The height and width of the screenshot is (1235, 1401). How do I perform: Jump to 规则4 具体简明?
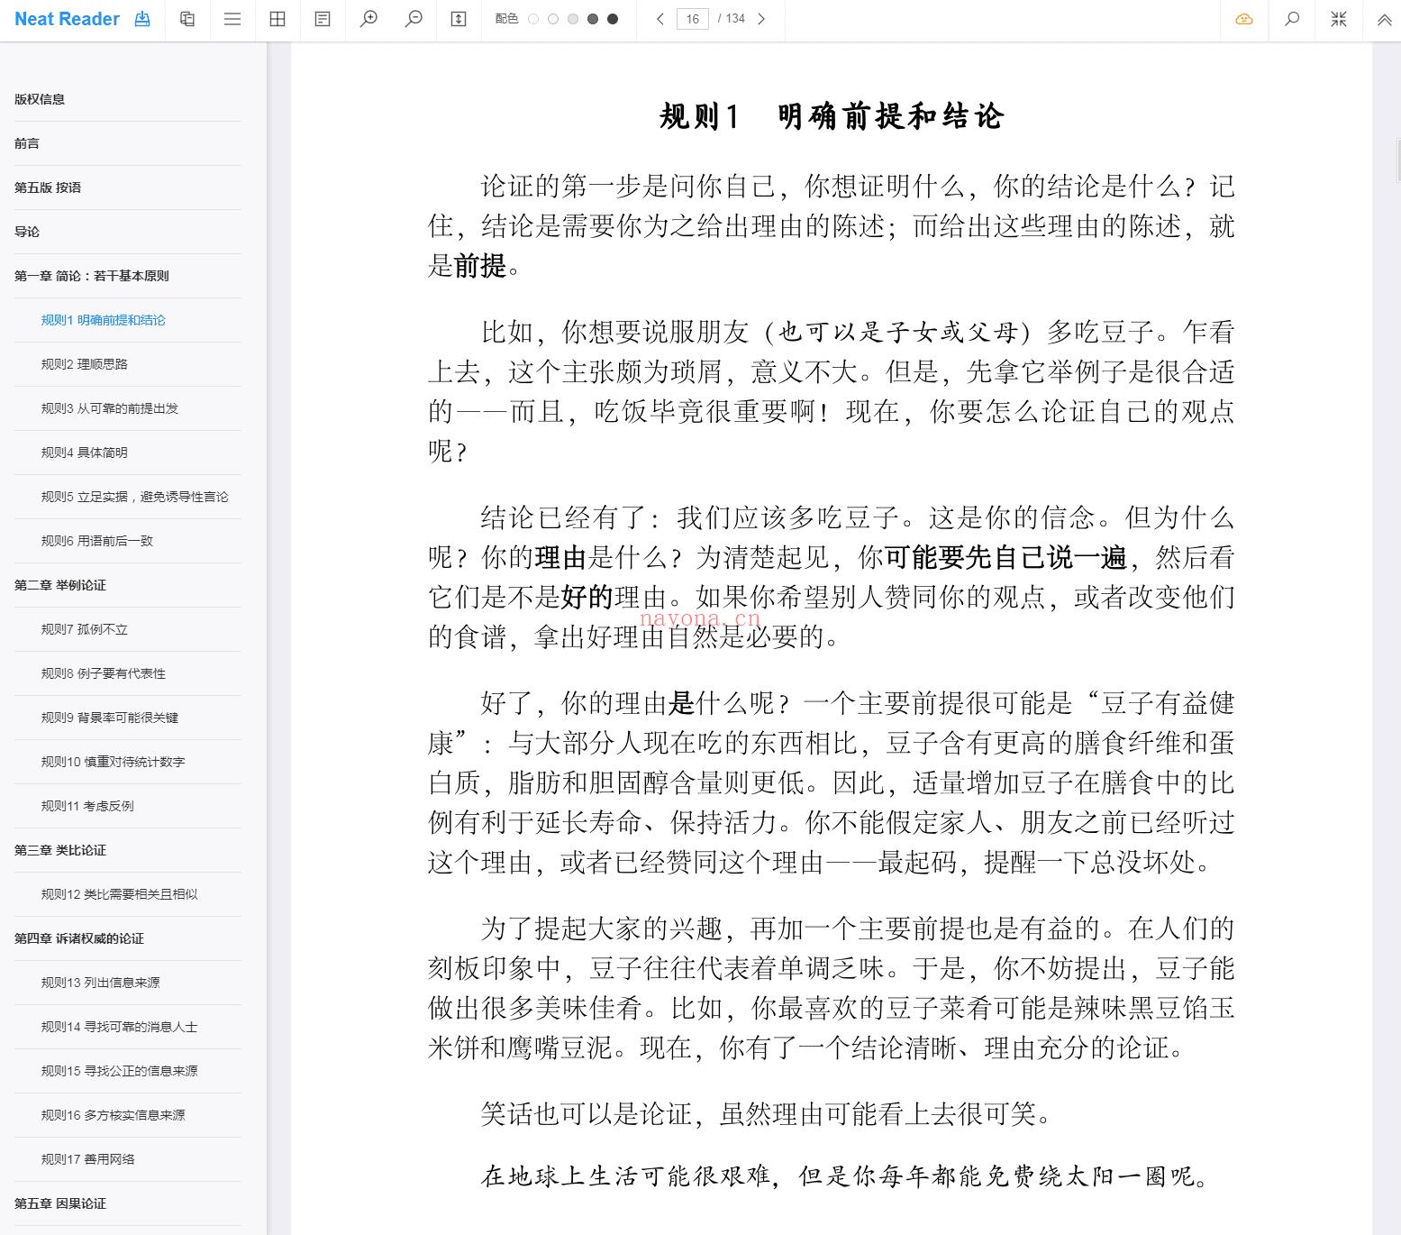pos(85,453)
